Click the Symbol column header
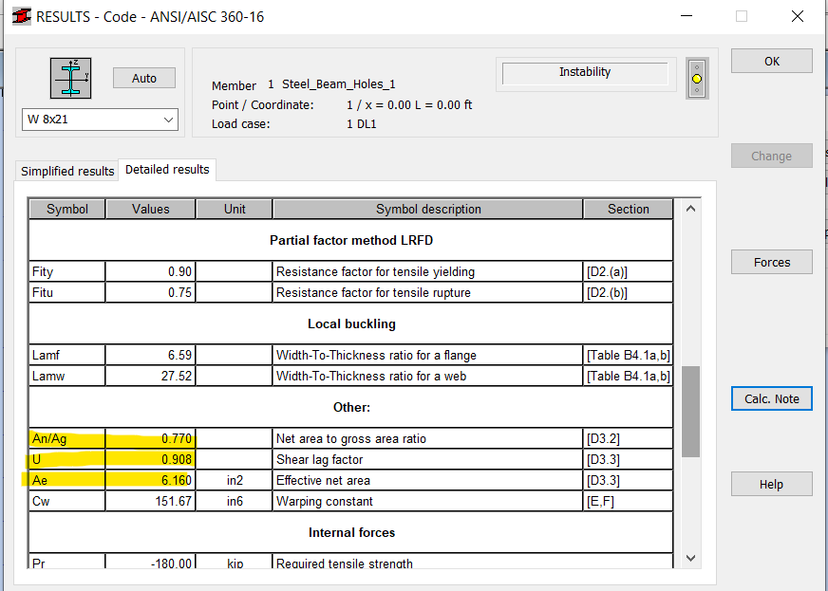Screen dimensions: 828x591 tap(66, 209)
